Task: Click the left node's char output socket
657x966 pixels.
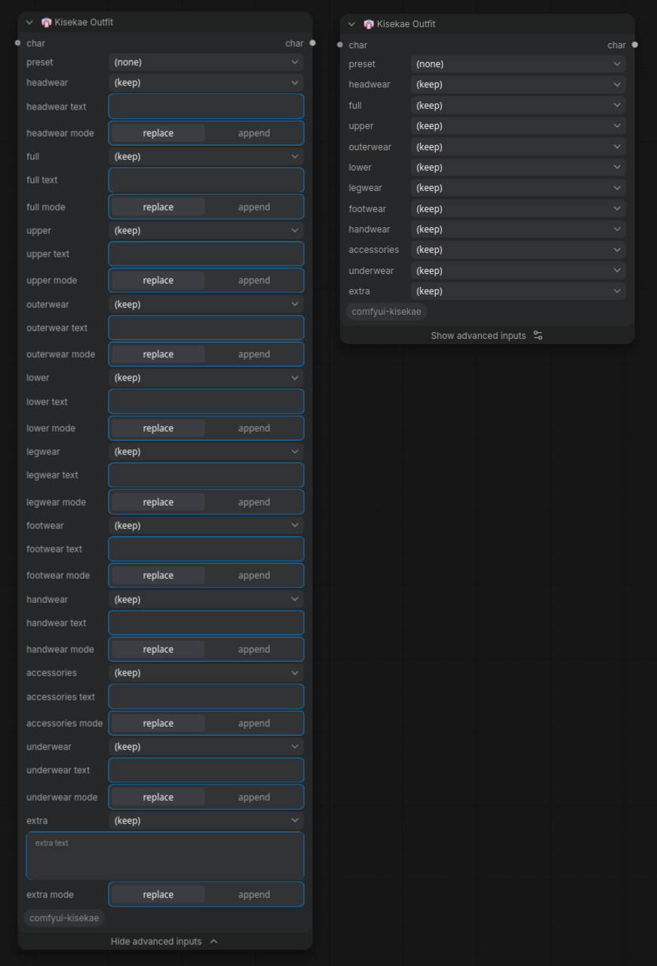Action: [312, 43]
